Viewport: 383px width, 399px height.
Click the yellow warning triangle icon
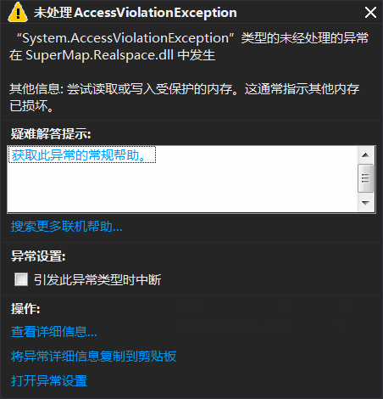[18, 12]
